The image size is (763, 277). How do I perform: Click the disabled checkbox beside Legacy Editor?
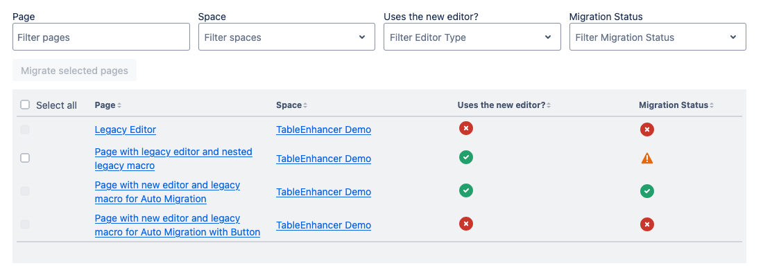click(26, 129)
